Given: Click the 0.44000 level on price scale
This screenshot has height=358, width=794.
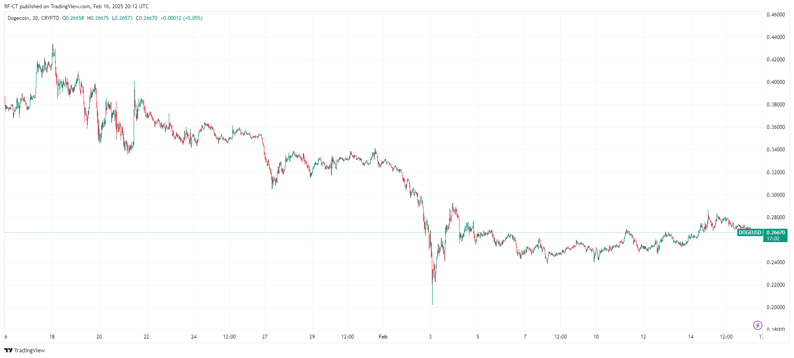Looking at the screenshot, I should tap(775, 37).
